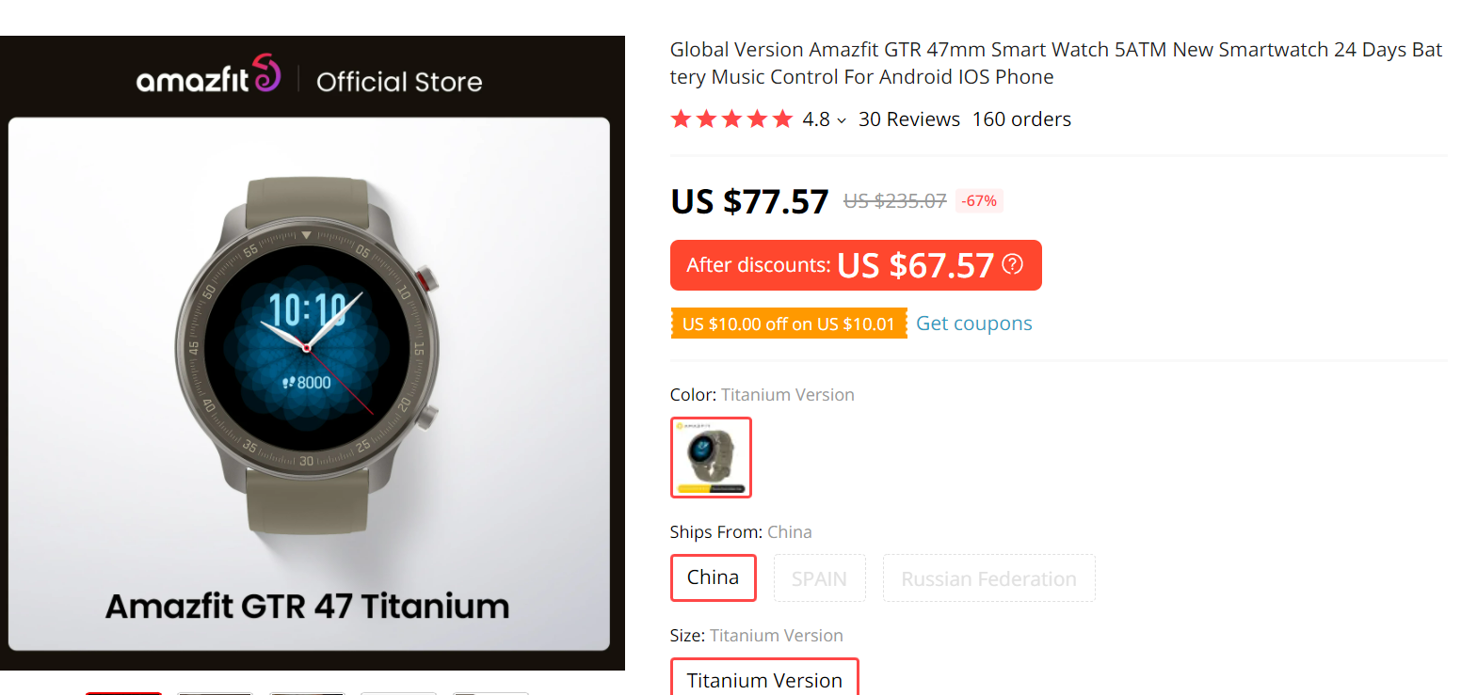Select the Titanium Version color swatch

point(711,457)
